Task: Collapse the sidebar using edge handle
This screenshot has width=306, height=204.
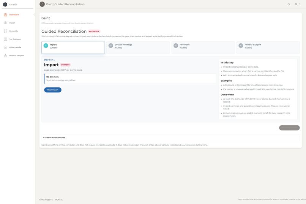Action: pyautogui.click(x=34, y=14)
